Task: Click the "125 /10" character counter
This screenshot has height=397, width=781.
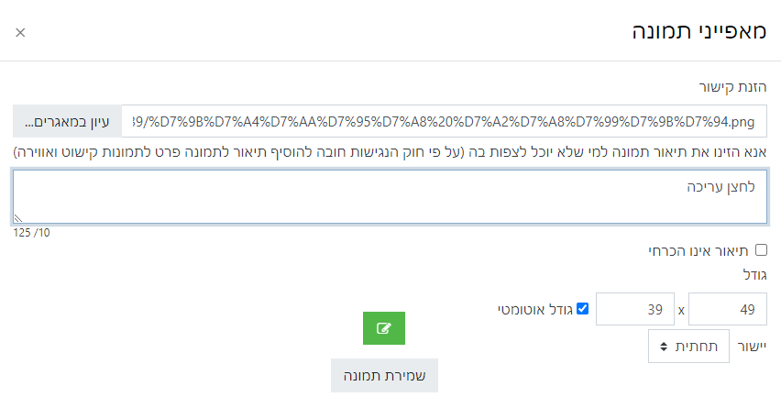Action: click(31, 233)
